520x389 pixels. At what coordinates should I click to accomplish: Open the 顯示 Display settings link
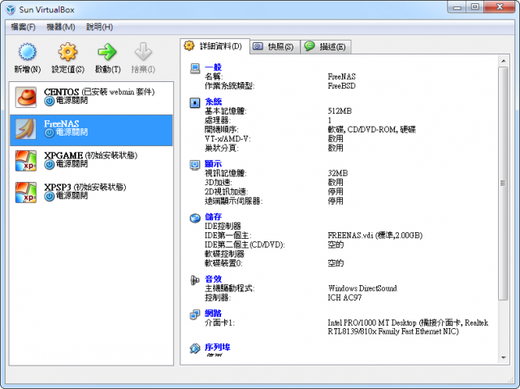pos(213,164)
